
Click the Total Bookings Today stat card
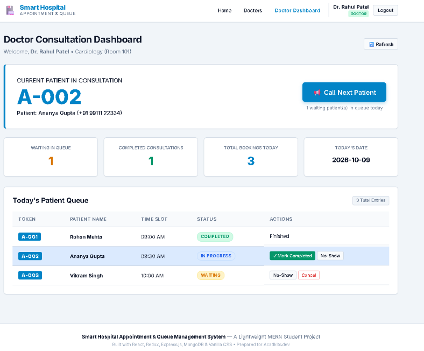[x=251, y=157]
